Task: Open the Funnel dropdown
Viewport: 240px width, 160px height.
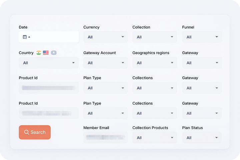Action: pos(202,37)
